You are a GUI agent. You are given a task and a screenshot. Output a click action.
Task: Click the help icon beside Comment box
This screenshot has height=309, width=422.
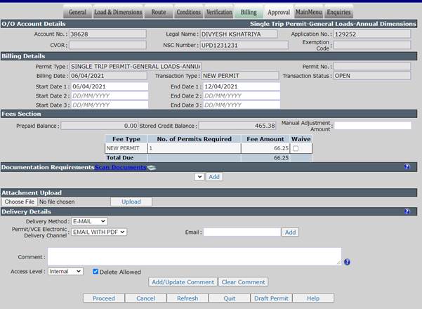347,262
